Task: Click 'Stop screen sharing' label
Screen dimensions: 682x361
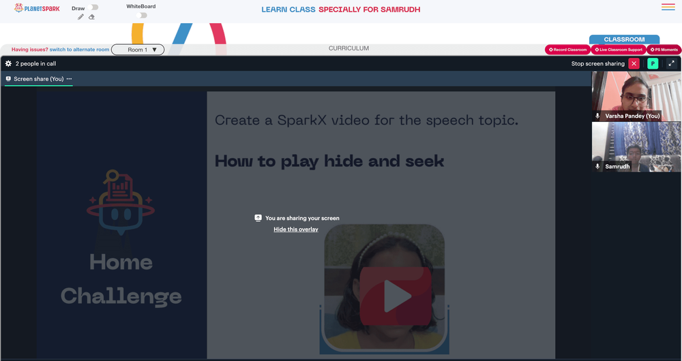Action: (597, 63)
